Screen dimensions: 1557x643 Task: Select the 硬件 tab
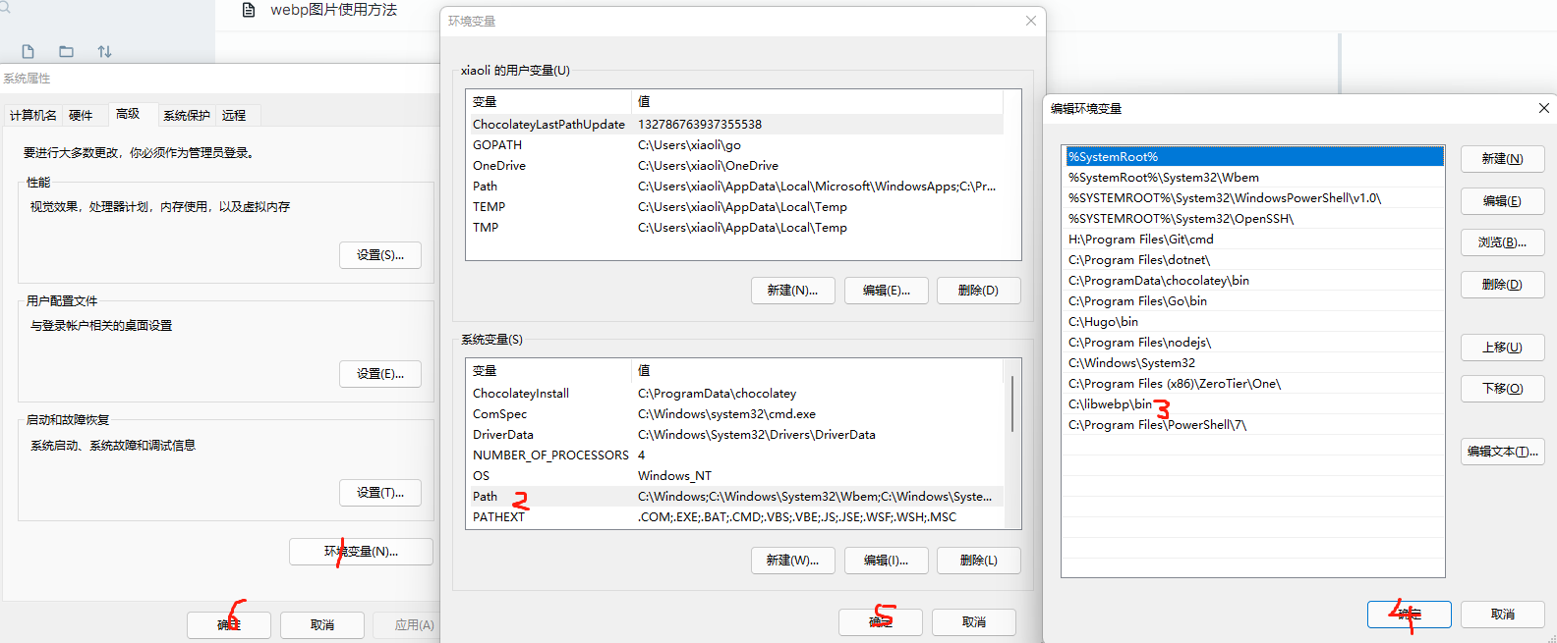[x=81, y=116]
